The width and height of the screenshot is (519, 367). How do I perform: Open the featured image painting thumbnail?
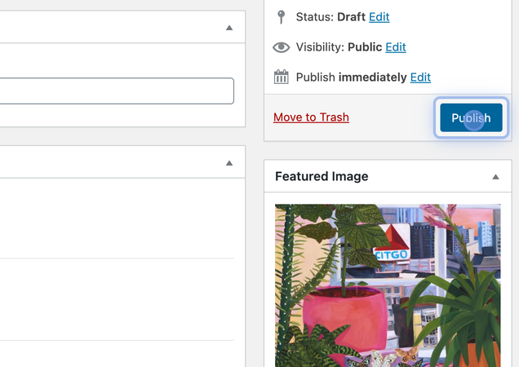(x=388, y=285)
